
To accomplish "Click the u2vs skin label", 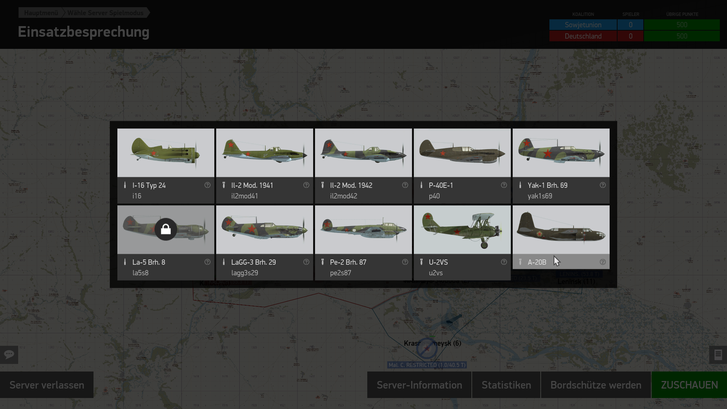I will pyautogui.click(x=436, y=273).
